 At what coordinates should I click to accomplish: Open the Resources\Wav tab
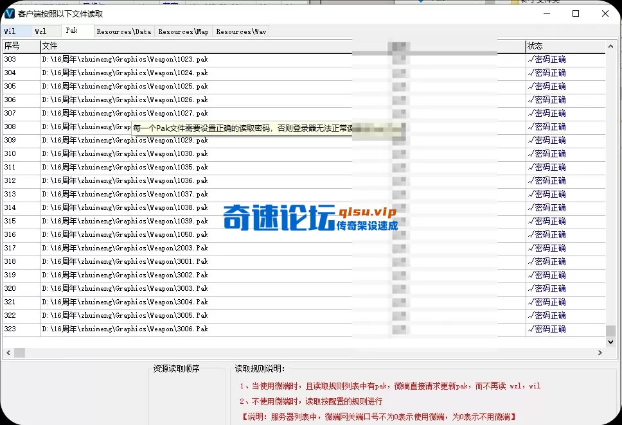pyautogui.click(x=240, y=31)
